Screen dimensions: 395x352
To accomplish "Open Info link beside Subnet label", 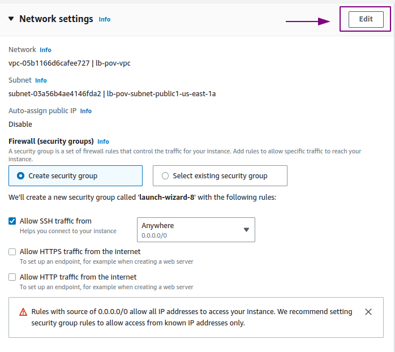I will tap(41, 80).
